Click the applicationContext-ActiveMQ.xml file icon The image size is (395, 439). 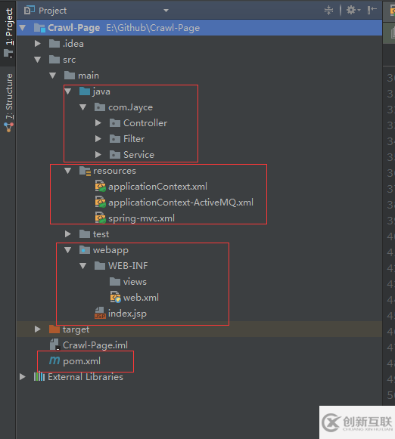(x=101, y=202)
